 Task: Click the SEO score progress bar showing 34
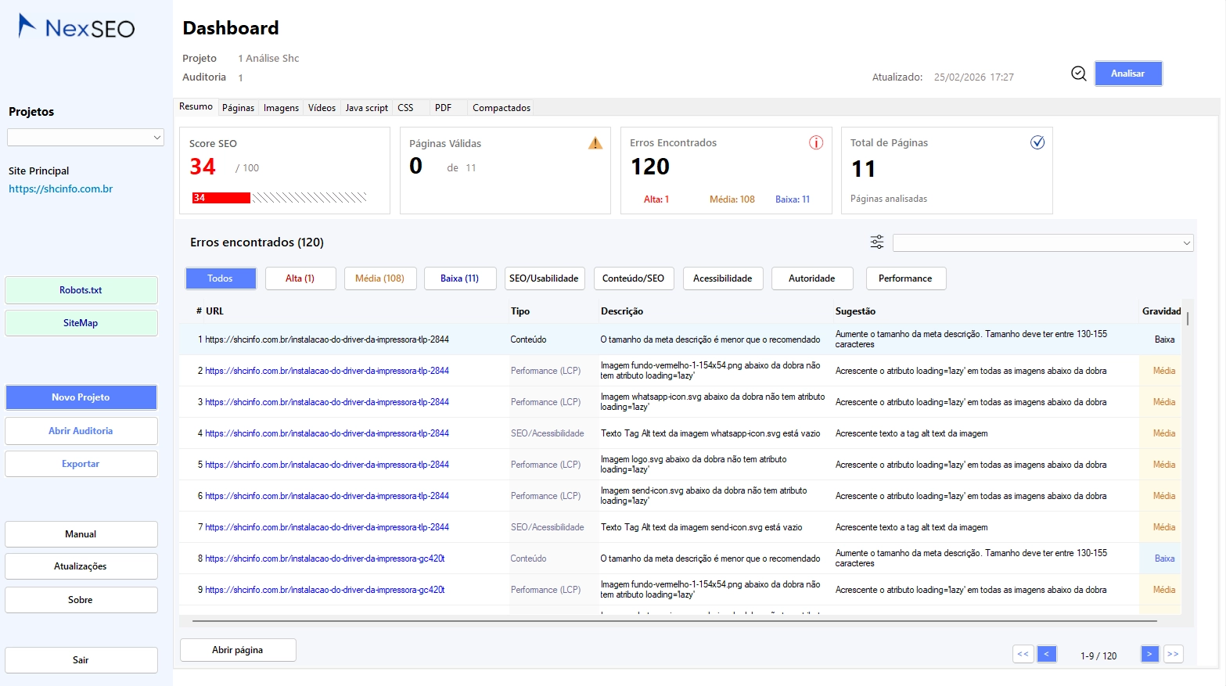(x=279, y=197)
